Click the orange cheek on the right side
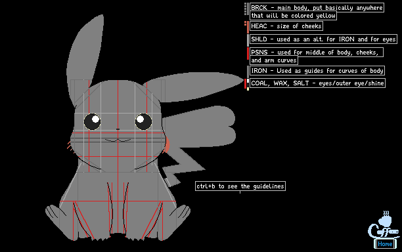Screen dimensions: 402x252 point(167,145)
